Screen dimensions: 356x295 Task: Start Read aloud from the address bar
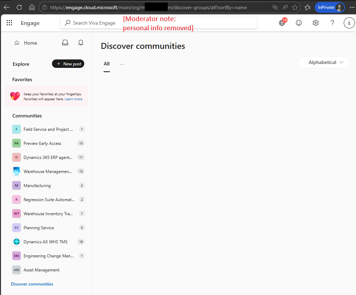(285, 7)
